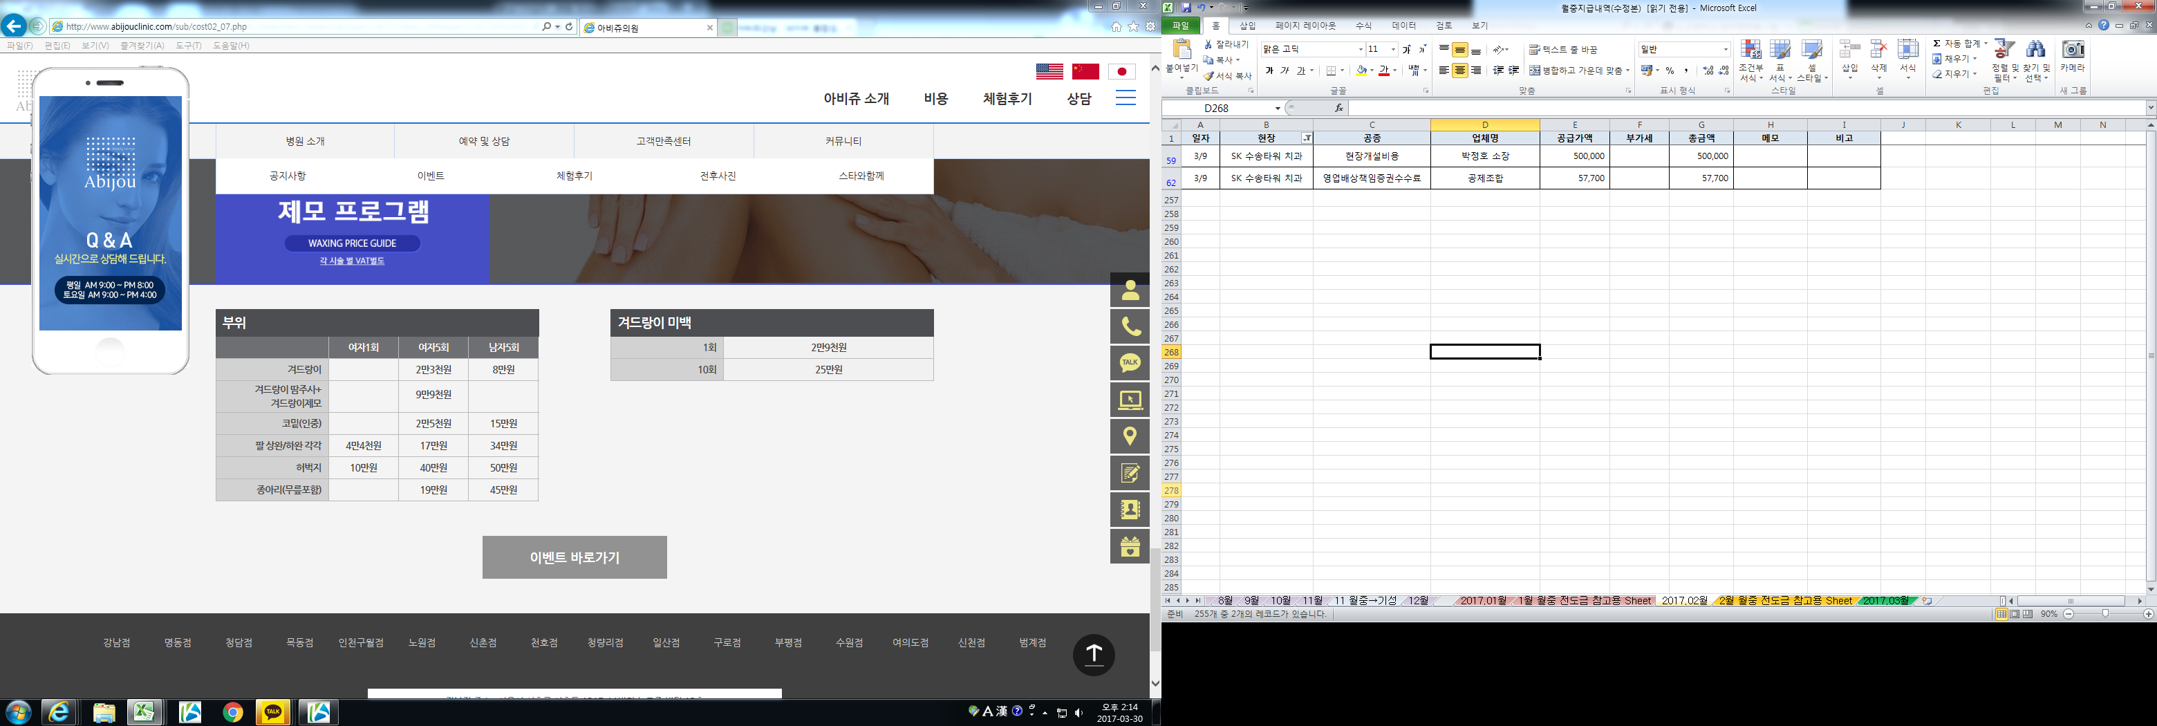
Task: Select the Japanese flag language icon
Action: tap(1121, 72)
